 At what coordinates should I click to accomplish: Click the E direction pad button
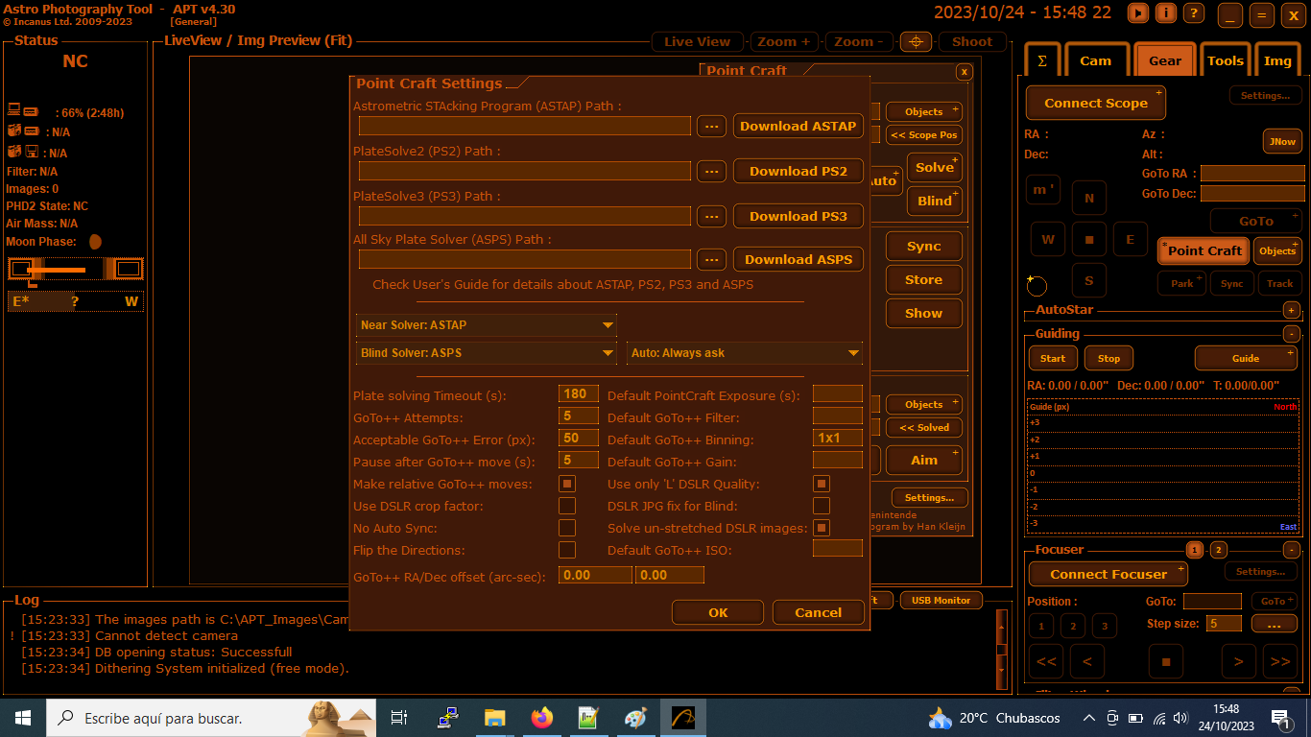tap(1130, 239)
